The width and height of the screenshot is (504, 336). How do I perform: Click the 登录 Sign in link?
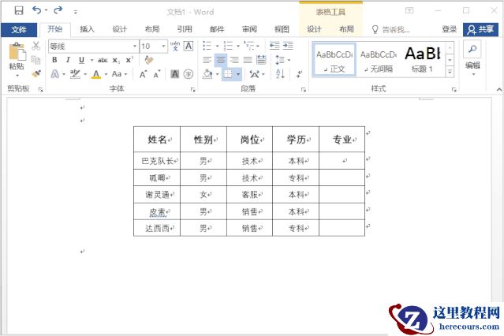tap(449, 29)
